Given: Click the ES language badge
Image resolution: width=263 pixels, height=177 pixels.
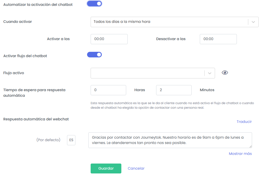Looking at the screenshot, I should coord(71,140).
